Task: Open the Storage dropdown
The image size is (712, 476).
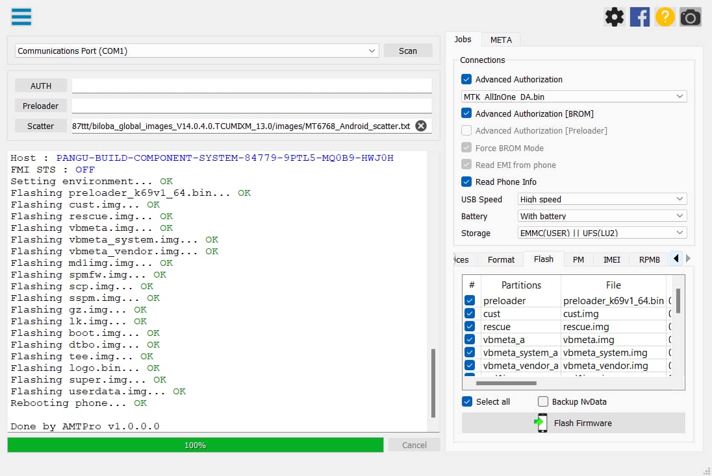Action: (602, 233)
